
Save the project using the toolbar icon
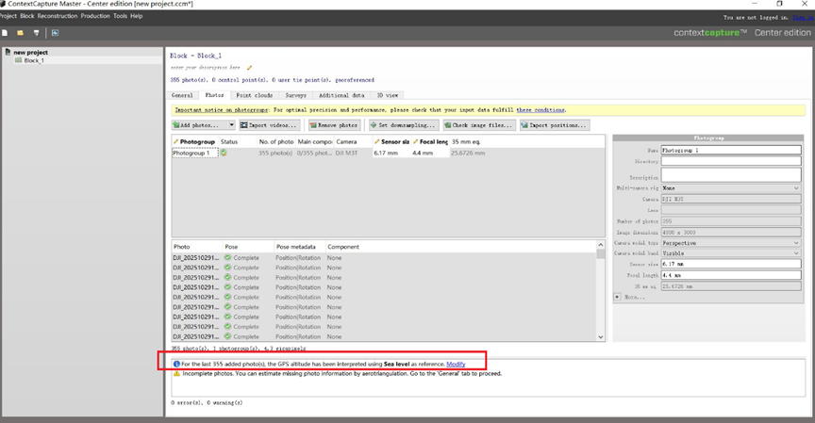click(37, 33)
